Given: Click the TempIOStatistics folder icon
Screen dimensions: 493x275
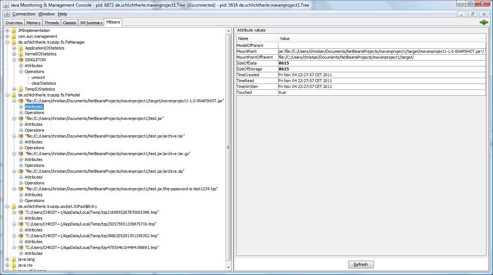Looking at the screenshot, I should pyautogui.click(x=21, y=89).
